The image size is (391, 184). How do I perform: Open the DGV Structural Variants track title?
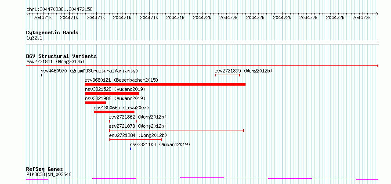(62, 56)
